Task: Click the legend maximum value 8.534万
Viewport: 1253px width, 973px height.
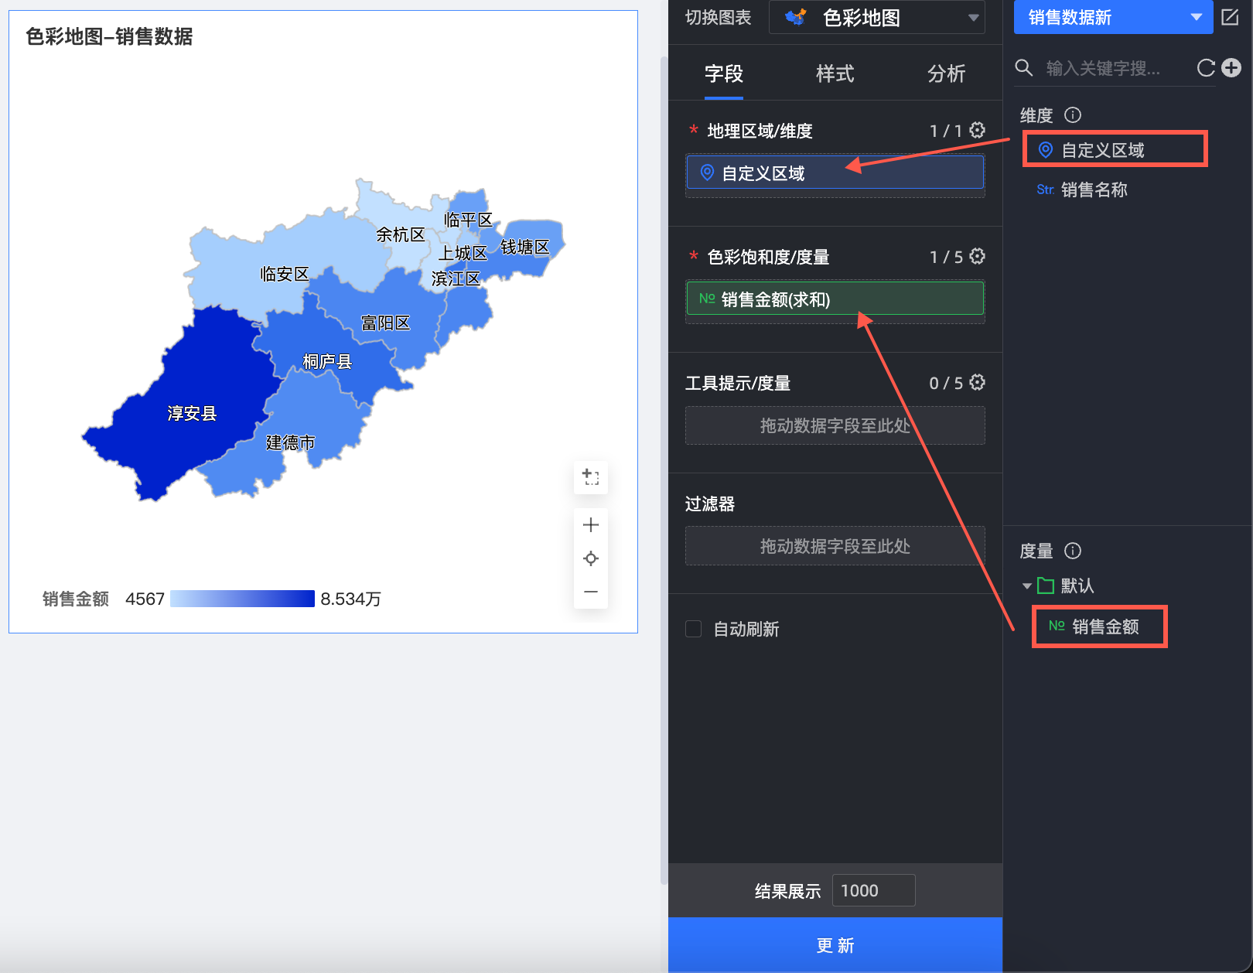Action: point(351,599)
